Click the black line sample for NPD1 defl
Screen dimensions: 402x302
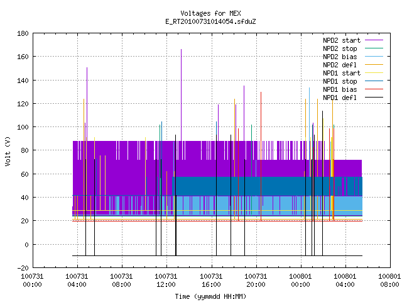pos(374,98)
